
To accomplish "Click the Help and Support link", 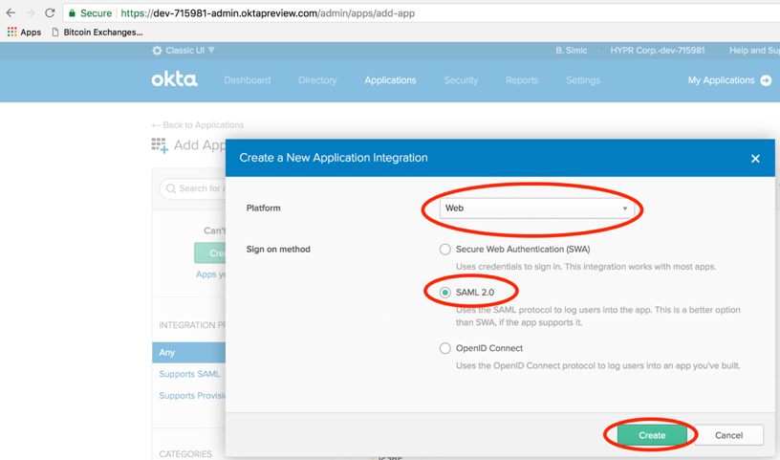I will (754, 51).
